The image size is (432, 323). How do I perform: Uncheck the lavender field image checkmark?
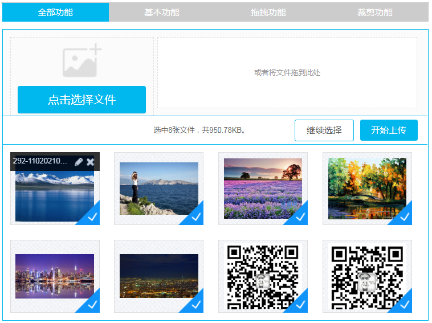[x=300, y=217]
